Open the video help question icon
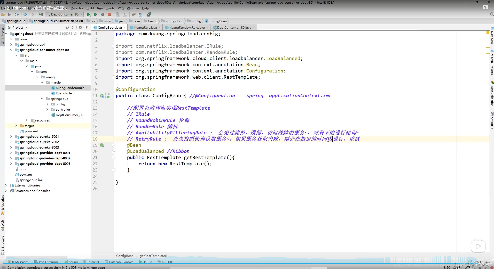The height and width of the screenshot is (269, 494). 485,8
